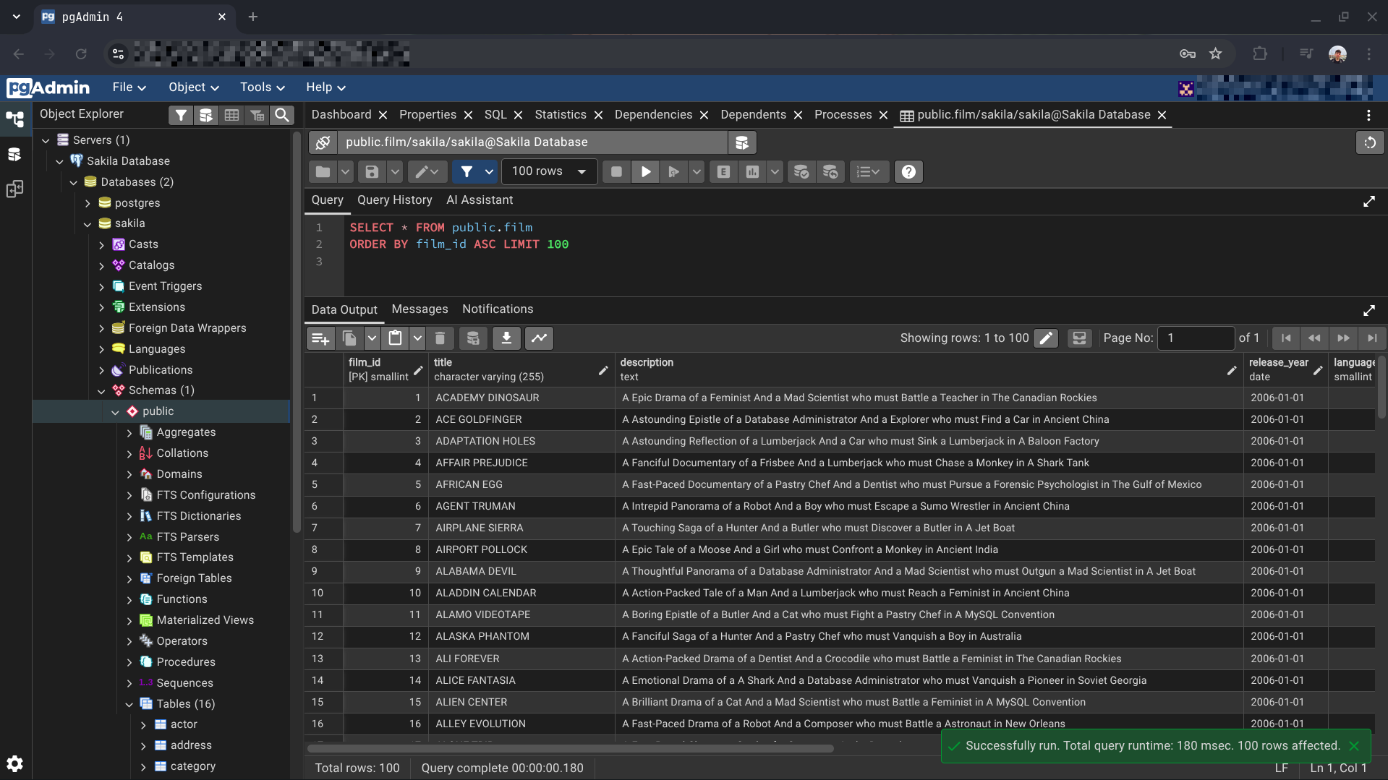Viewport: 1388px width, 780px height.
Task: Toggle the connection status icon
Action: 323,142
